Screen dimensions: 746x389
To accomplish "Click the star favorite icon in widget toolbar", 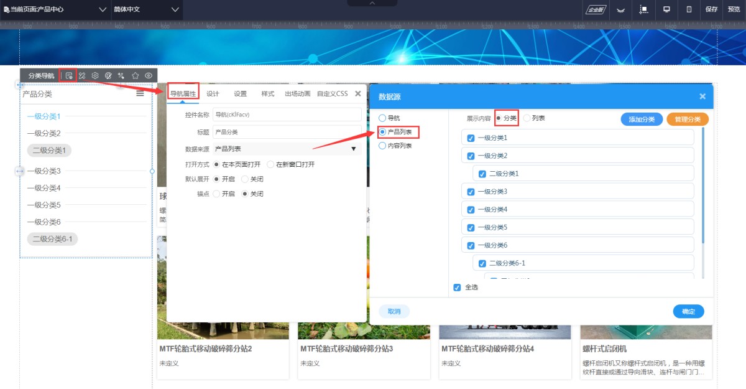I will coord(136,75).
